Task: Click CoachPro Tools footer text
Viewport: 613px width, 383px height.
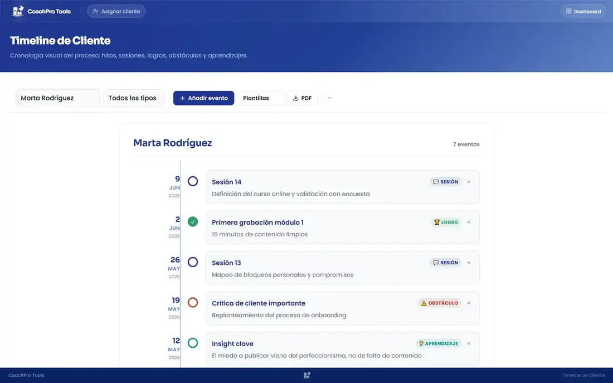Action: [26, 375]
